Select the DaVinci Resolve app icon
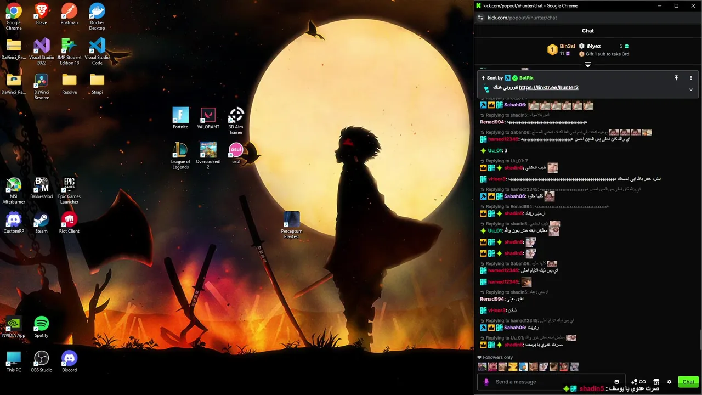This screenshot has width=702, height=395. click(x=41, y=86)
